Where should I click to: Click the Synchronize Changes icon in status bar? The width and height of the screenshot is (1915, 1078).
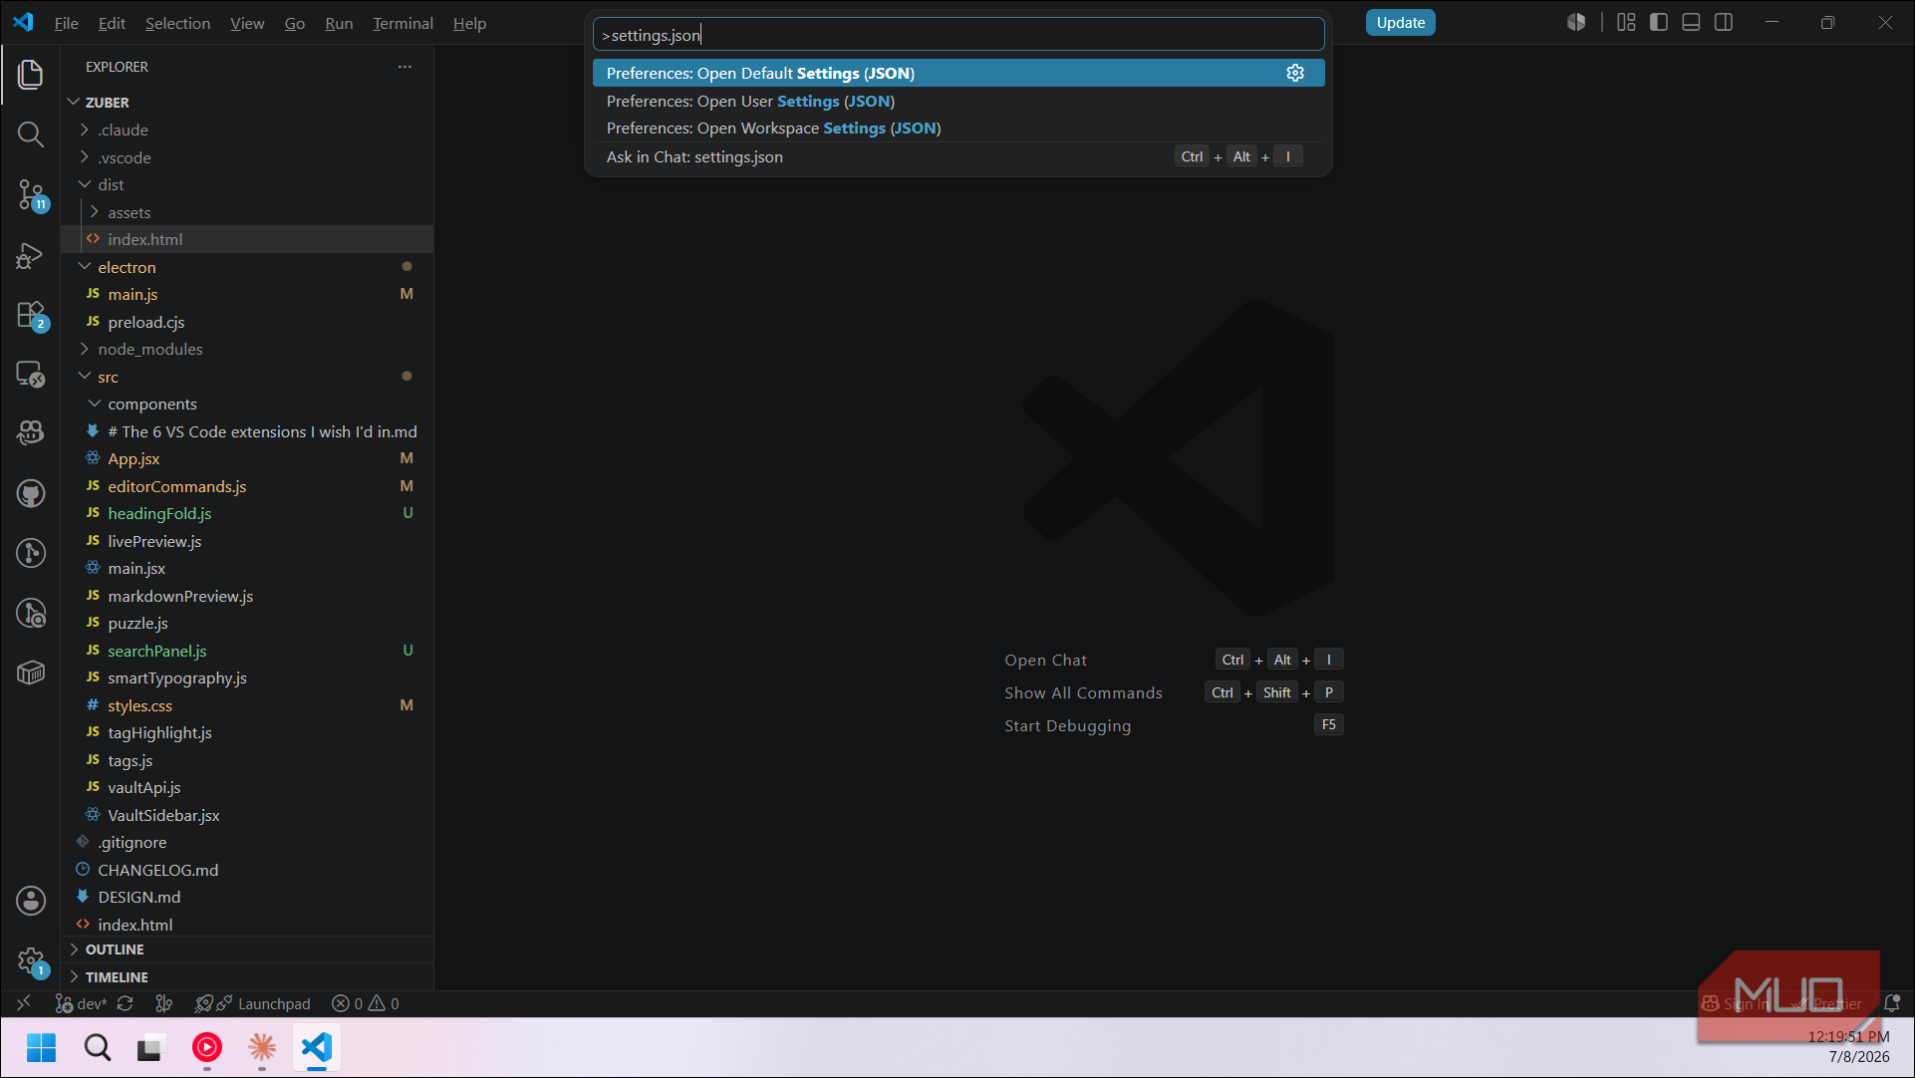(x=126, y=1003)
